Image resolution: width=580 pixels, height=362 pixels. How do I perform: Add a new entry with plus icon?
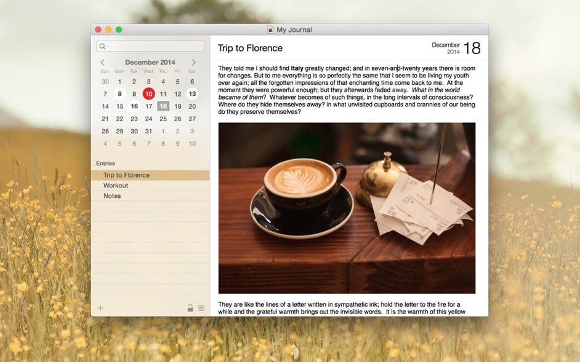[100, 308]
